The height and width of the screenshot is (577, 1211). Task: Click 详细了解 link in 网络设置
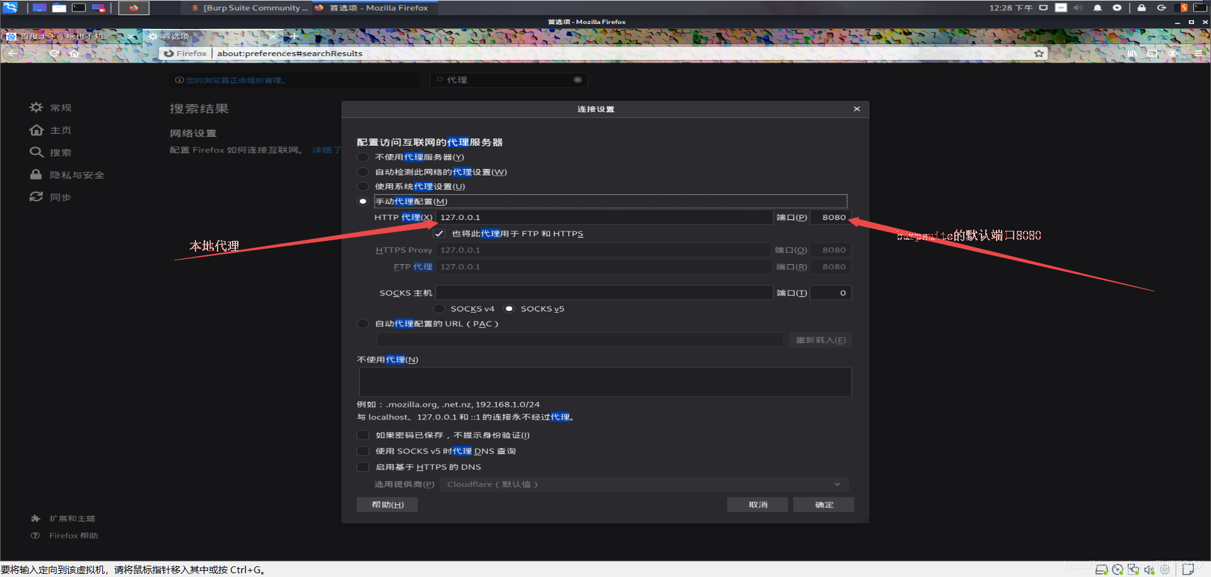(x=327, y=150)
